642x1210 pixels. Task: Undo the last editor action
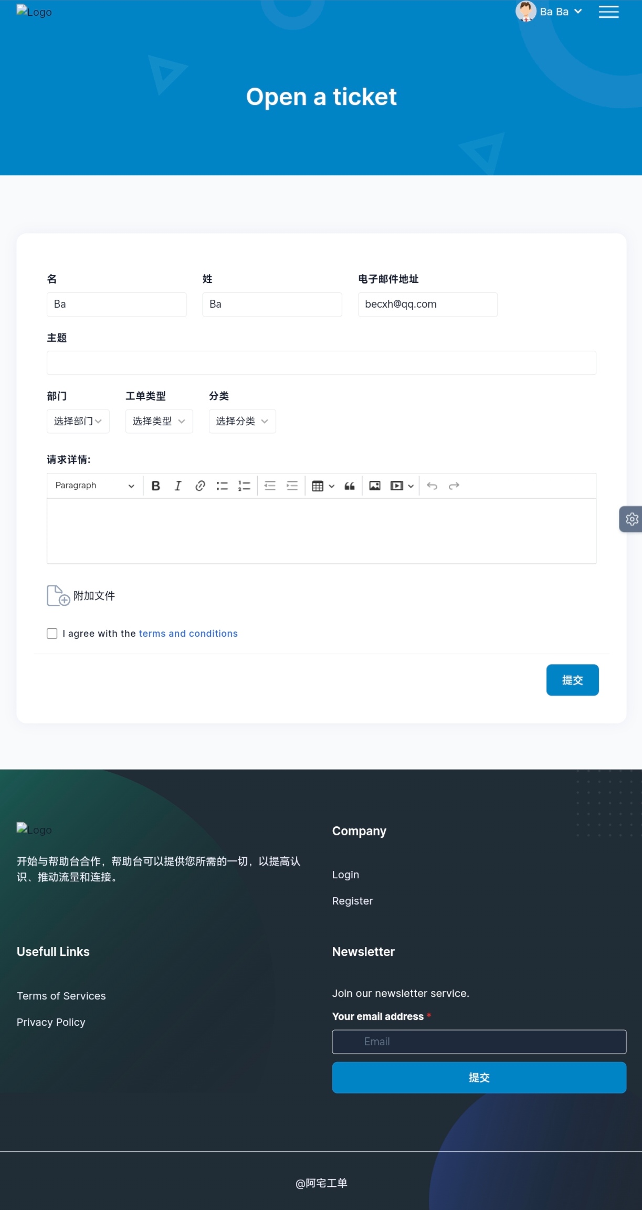pos(432,486)
